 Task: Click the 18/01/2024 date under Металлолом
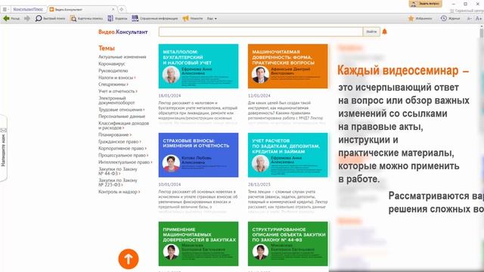tap(169, 96)
